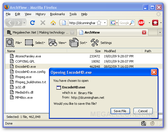The image size is (168, 132).
Task: Select COPYING.GPL in file list
Action: (25, 61)
